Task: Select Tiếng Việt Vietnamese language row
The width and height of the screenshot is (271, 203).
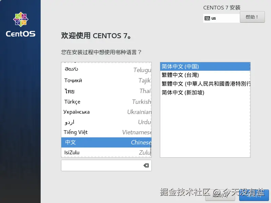Action: pyautogui.click(x=106, y=132)
